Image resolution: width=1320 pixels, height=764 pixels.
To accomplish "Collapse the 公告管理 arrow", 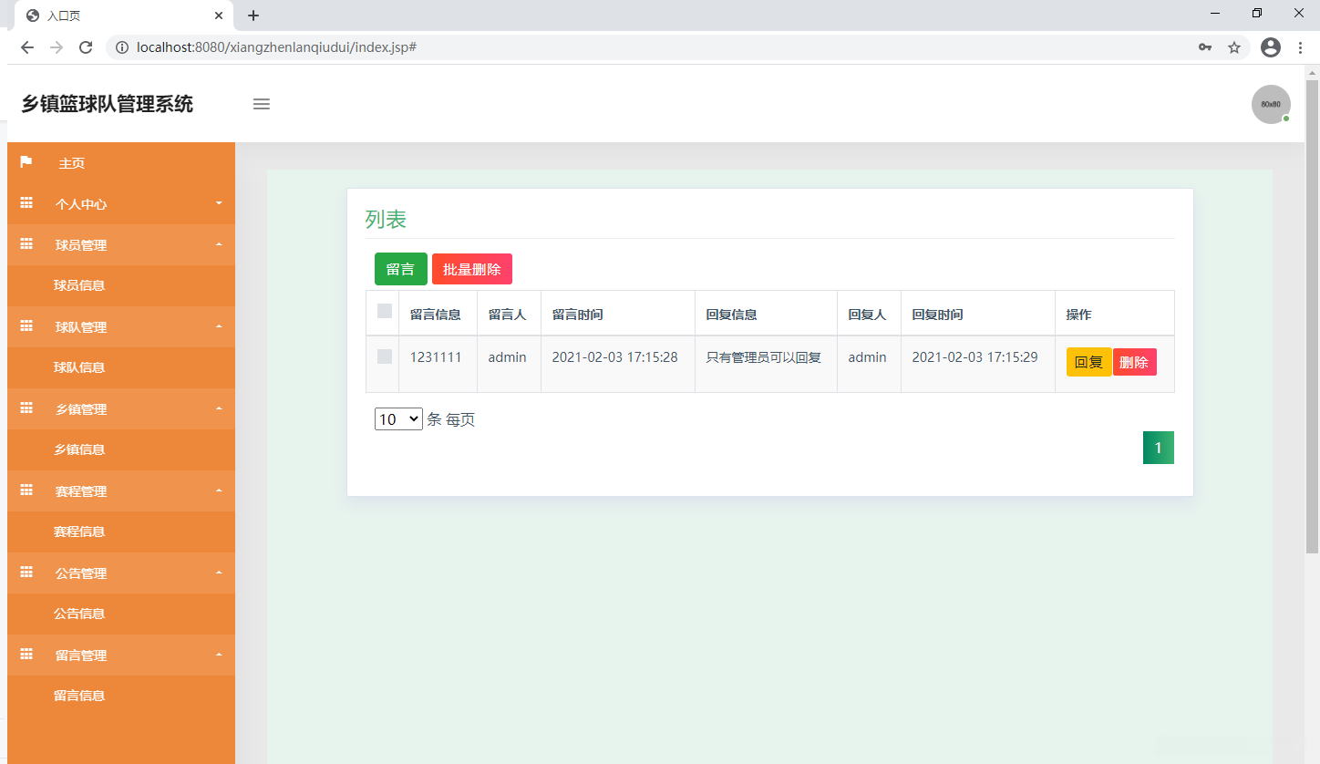I will (219, 573).
